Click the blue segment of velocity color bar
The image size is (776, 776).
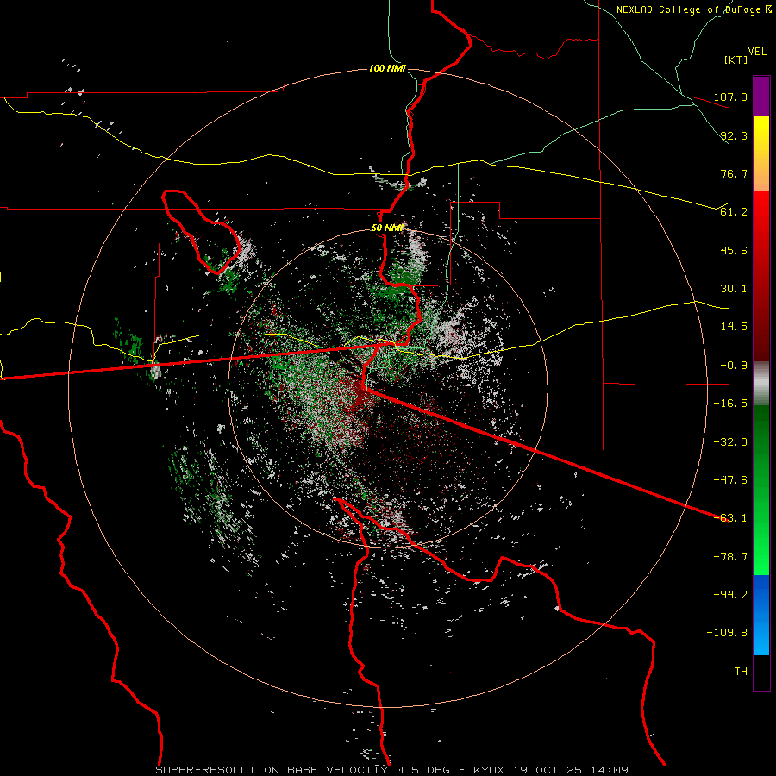[x=761, y=615]
